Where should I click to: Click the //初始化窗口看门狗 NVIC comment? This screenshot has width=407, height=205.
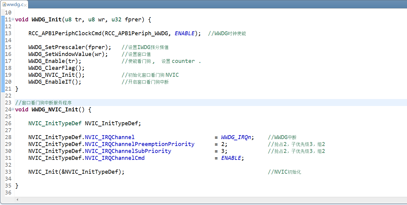click(x=150, y=75)
